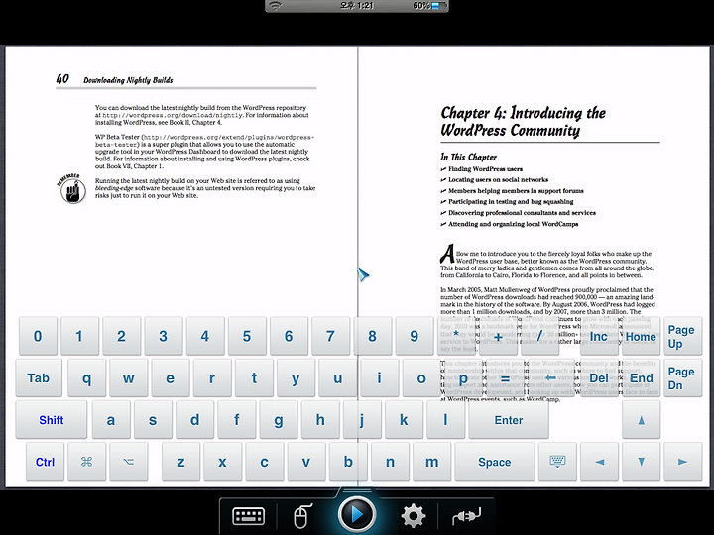Tap the keyboard icon in bottom toolbar
Screen dimensions: 714x535
pos(248,516)
